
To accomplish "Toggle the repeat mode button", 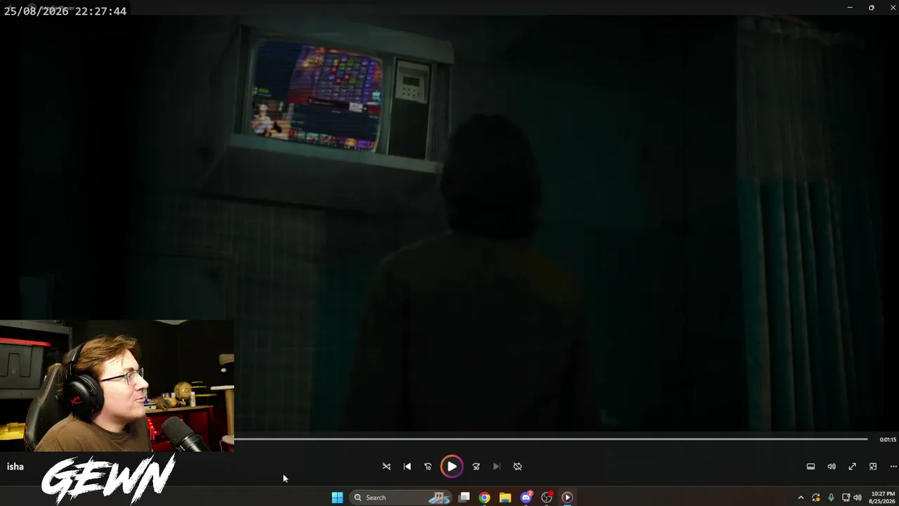I will [x=518, y=466].
